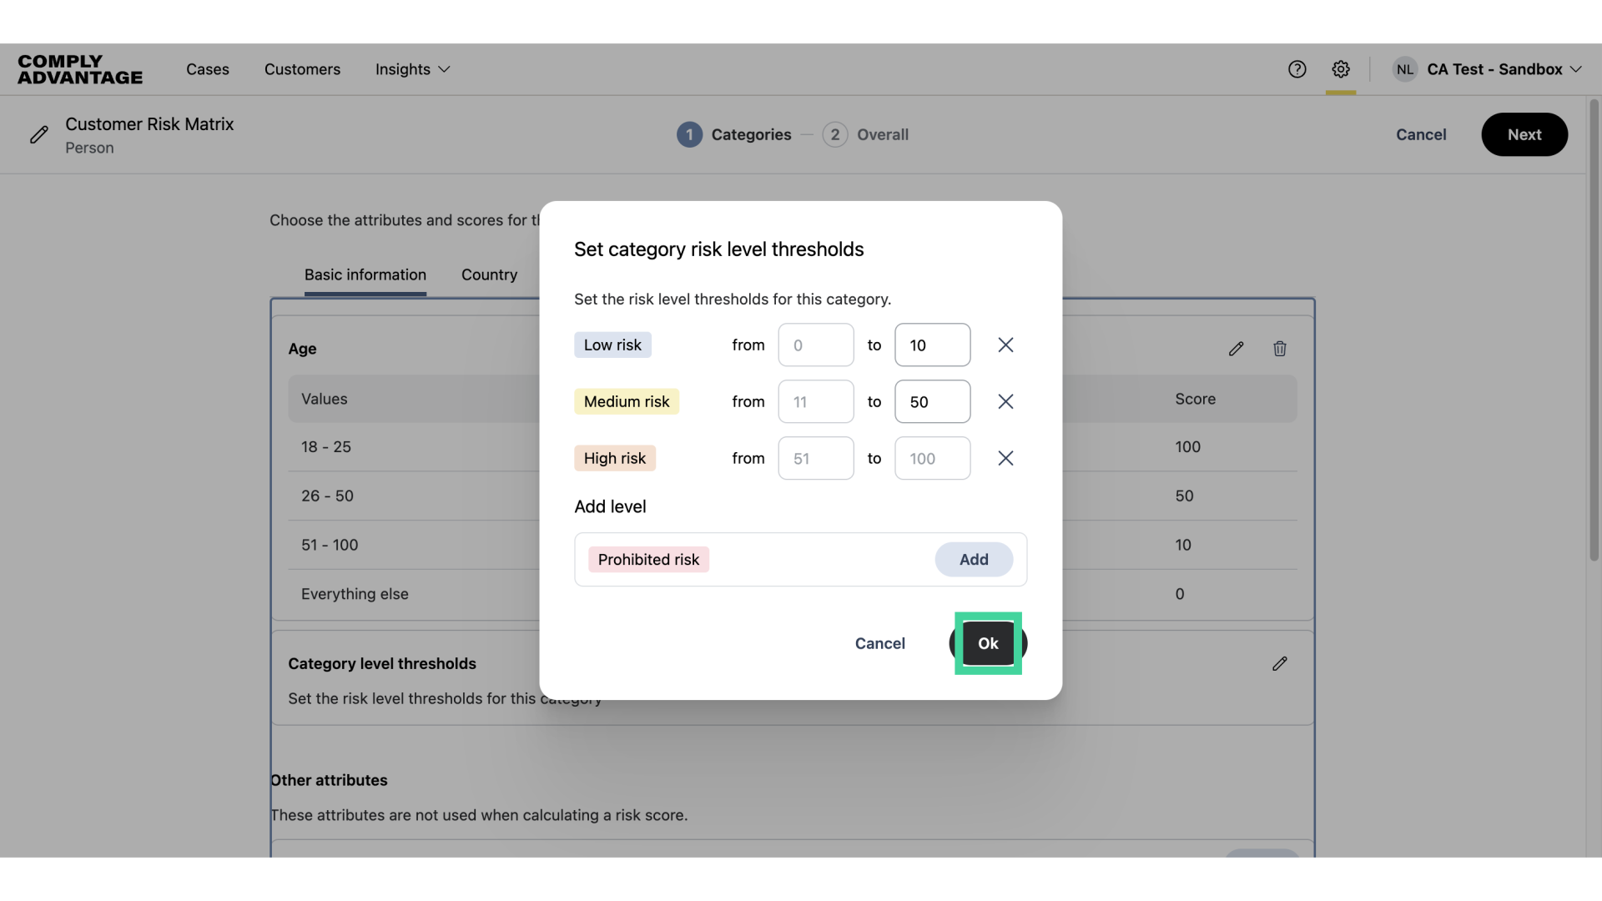This screenshot has height=901, width=1602.
Task: Click the Medium risk 'to' field
Action: click(x=932, y=402)
